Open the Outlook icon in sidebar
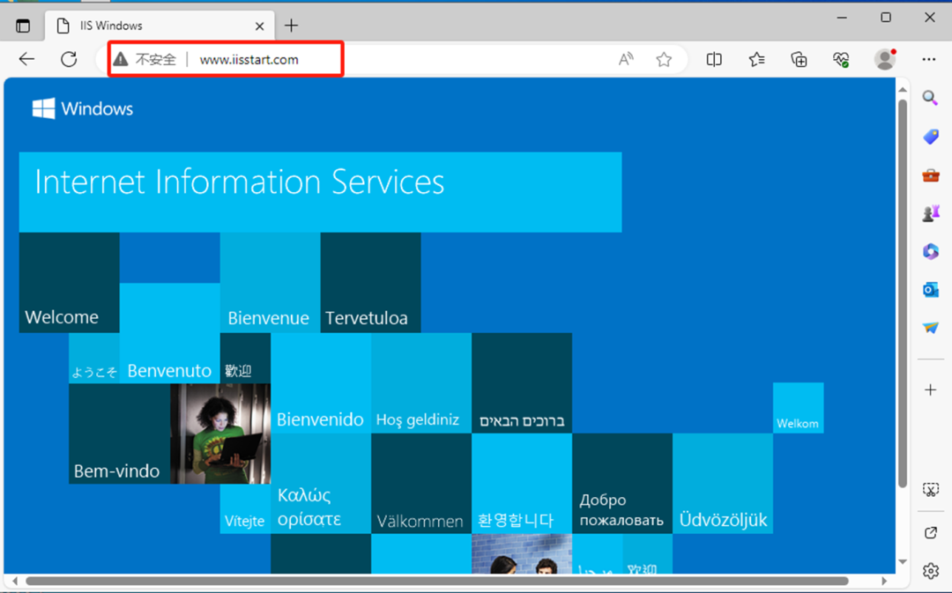Image resolution: width=952 pixels, height=593 pixels. (x=930, y=289)
